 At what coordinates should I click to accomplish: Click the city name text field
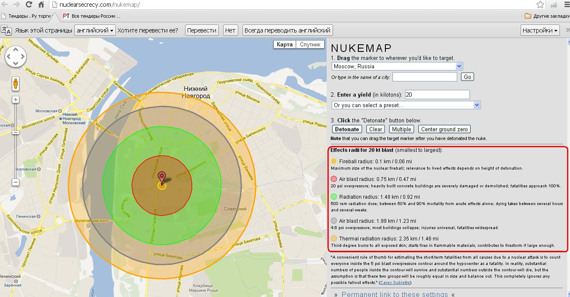425,77
